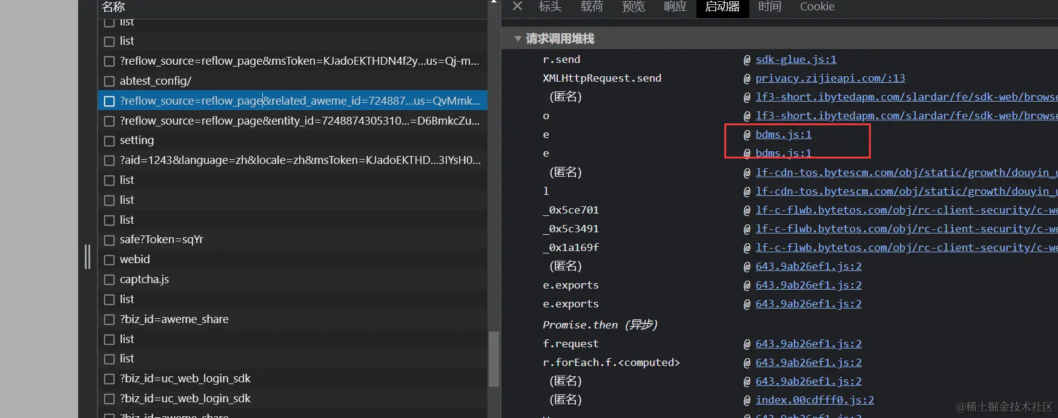Open the lf3-short.ibytedapm.com link in row o
Viewport: 1058px width, 418px height.
[x=907, y=116]
